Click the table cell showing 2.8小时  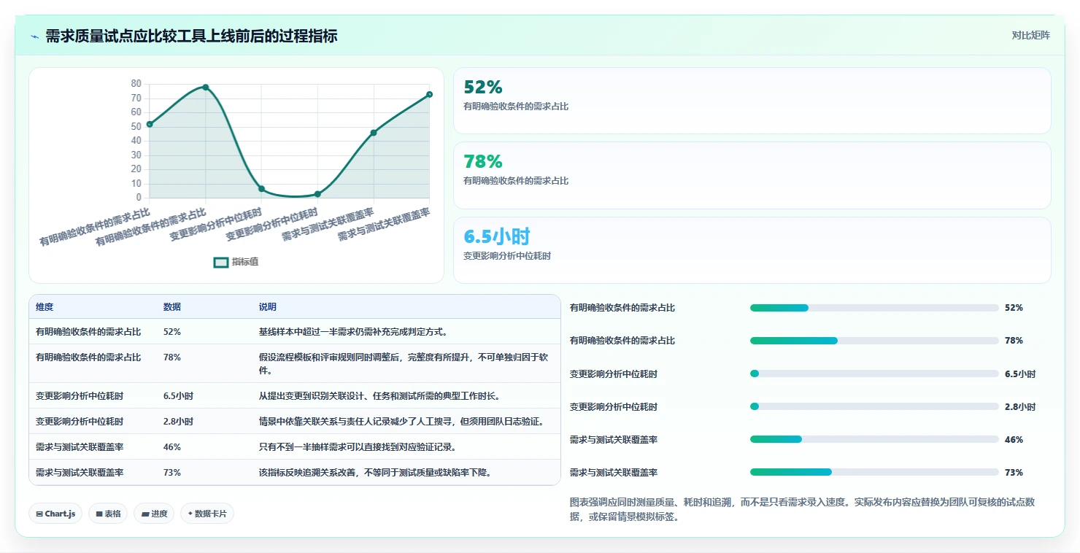coord(178,422)
